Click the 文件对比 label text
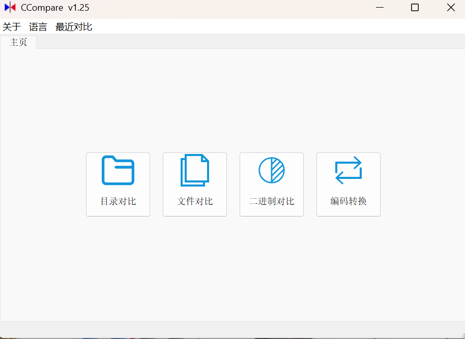465x339 pixels. click(x=194, y=201)
